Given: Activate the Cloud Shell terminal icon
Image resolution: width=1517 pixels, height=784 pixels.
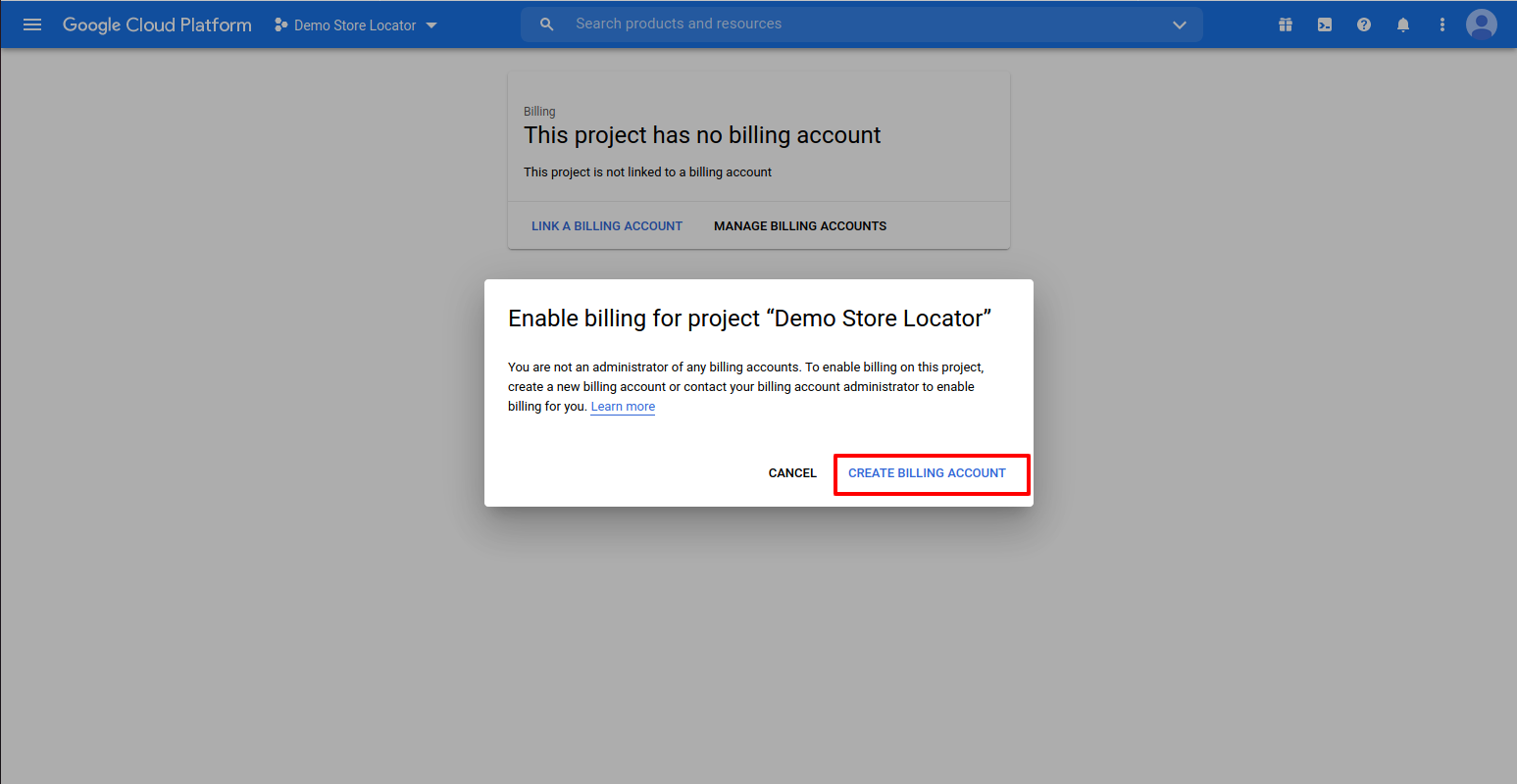Looking at the screenshot, I should click(x=1325, y=24).
